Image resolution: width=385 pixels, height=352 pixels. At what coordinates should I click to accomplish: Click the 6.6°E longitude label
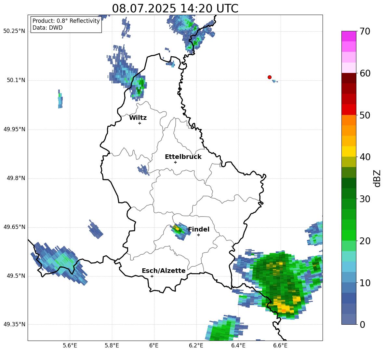point(280,345)
